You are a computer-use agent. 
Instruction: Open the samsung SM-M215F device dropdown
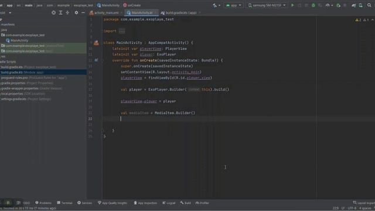point(267,5)
